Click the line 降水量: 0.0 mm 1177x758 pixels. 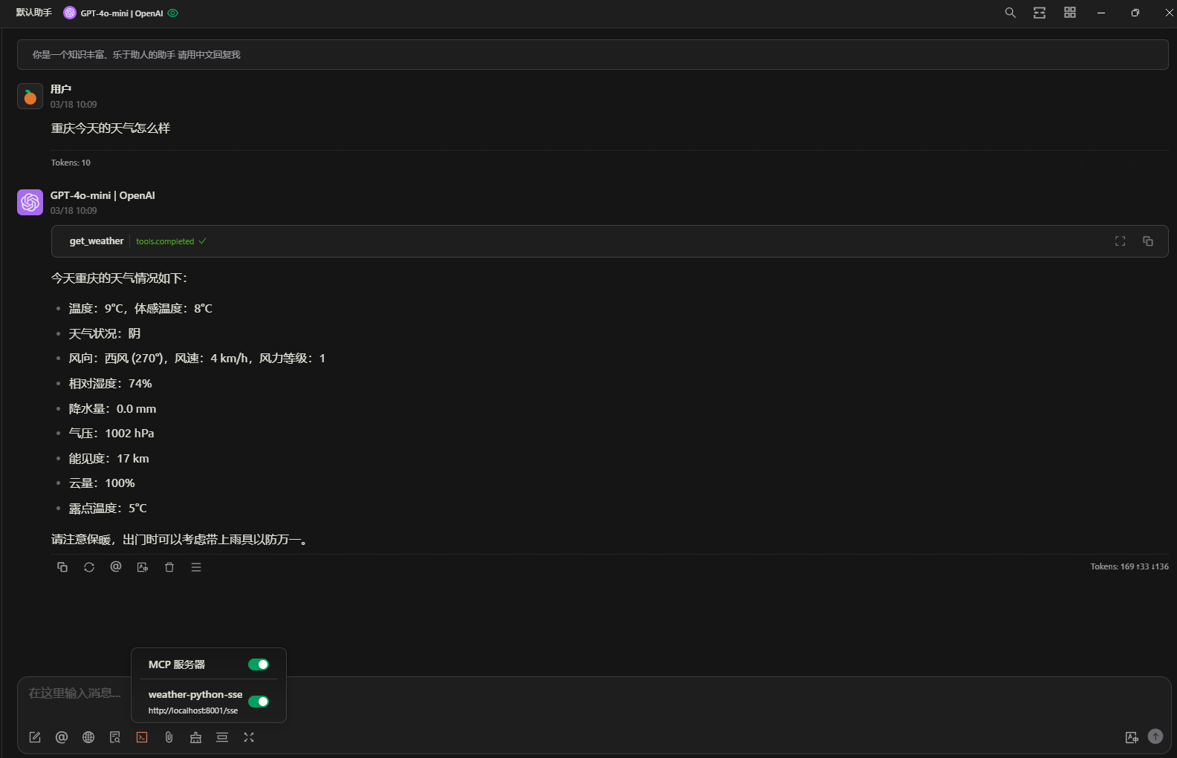click(113, 409)
